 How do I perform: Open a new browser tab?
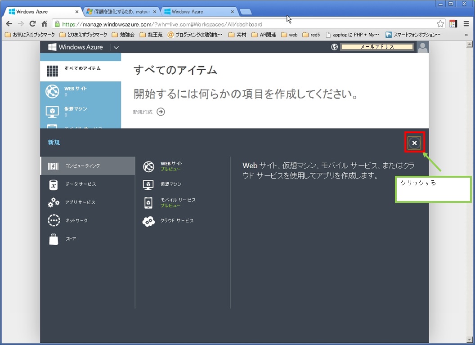tap(246, 12)
